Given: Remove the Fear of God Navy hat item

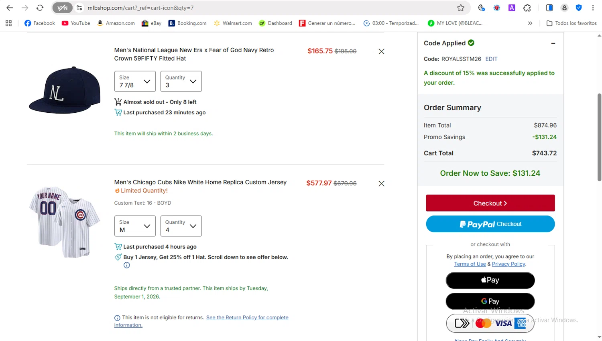Looking at the screenshot, I should (x=381, y=51).
